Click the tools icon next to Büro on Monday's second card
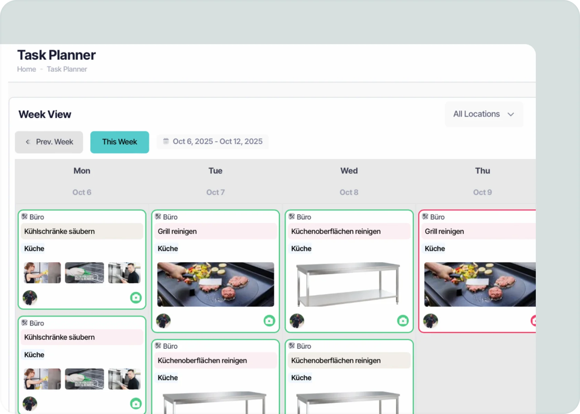 [x=25, y=323]
